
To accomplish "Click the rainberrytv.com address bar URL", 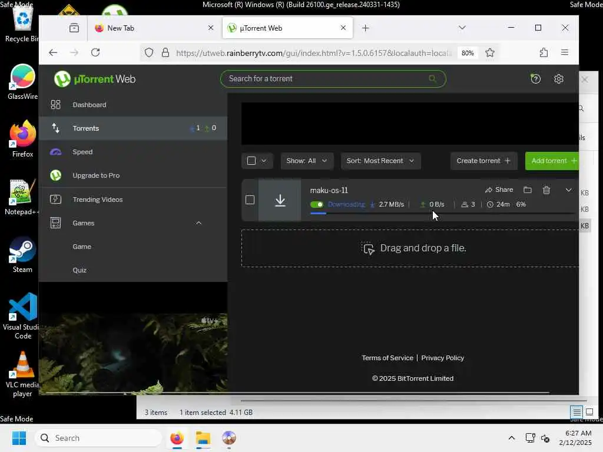I will (313, 53).
